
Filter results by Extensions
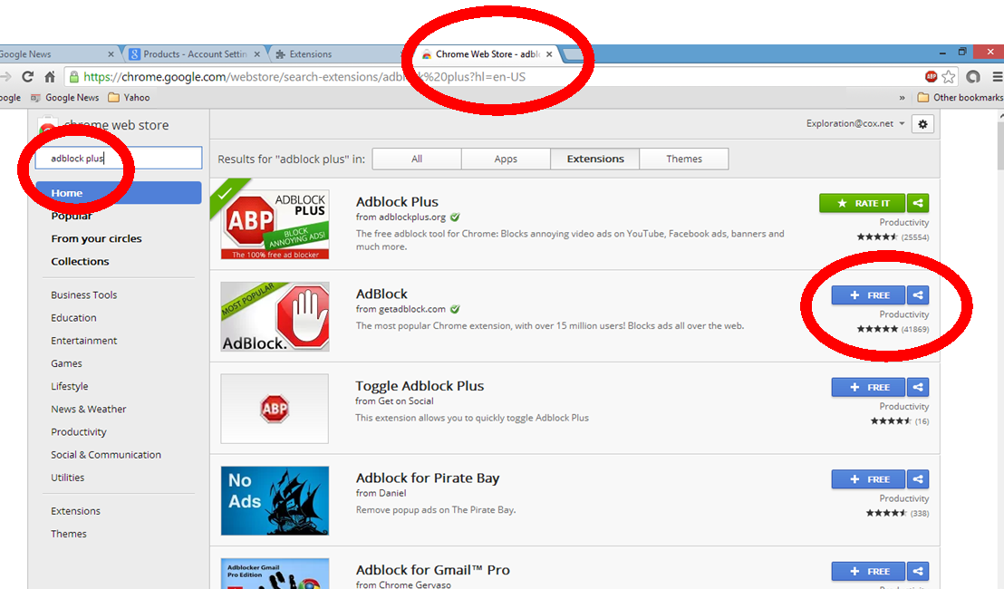[x=594, y=159]
